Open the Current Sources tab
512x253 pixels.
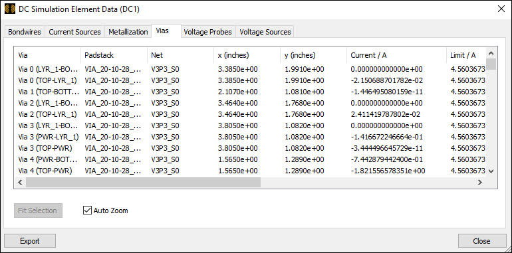pyautogui.click(x=74, y=32)
